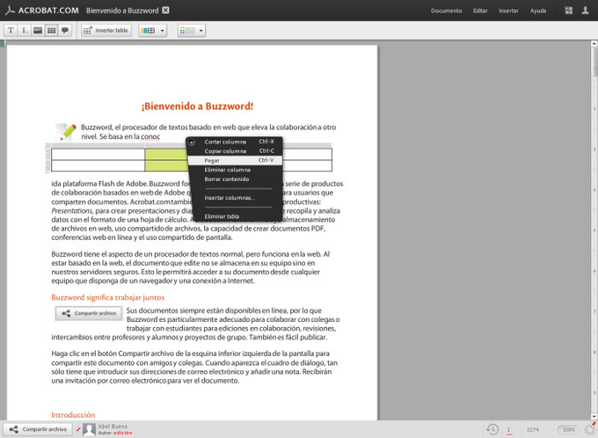
Task: Click the Abel Bueno author name
Action: [x=113, y=427]
